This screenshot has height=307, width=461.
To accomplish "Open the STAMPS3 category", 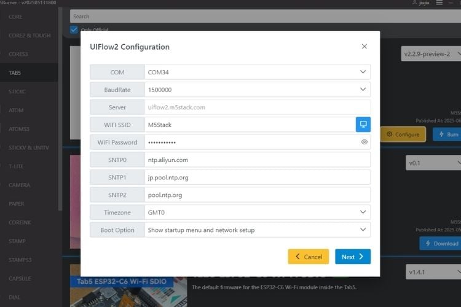I will [x=20, y=260].
